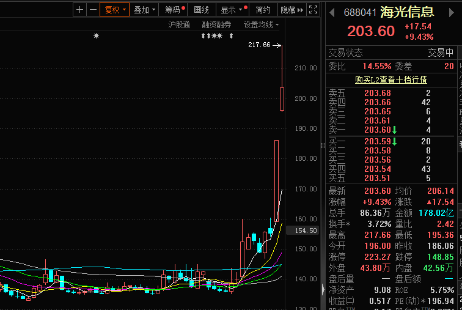Screen dimensions: 462x310
Task: Select 卖二 price 203.61
Action: [x=378, y=120]
